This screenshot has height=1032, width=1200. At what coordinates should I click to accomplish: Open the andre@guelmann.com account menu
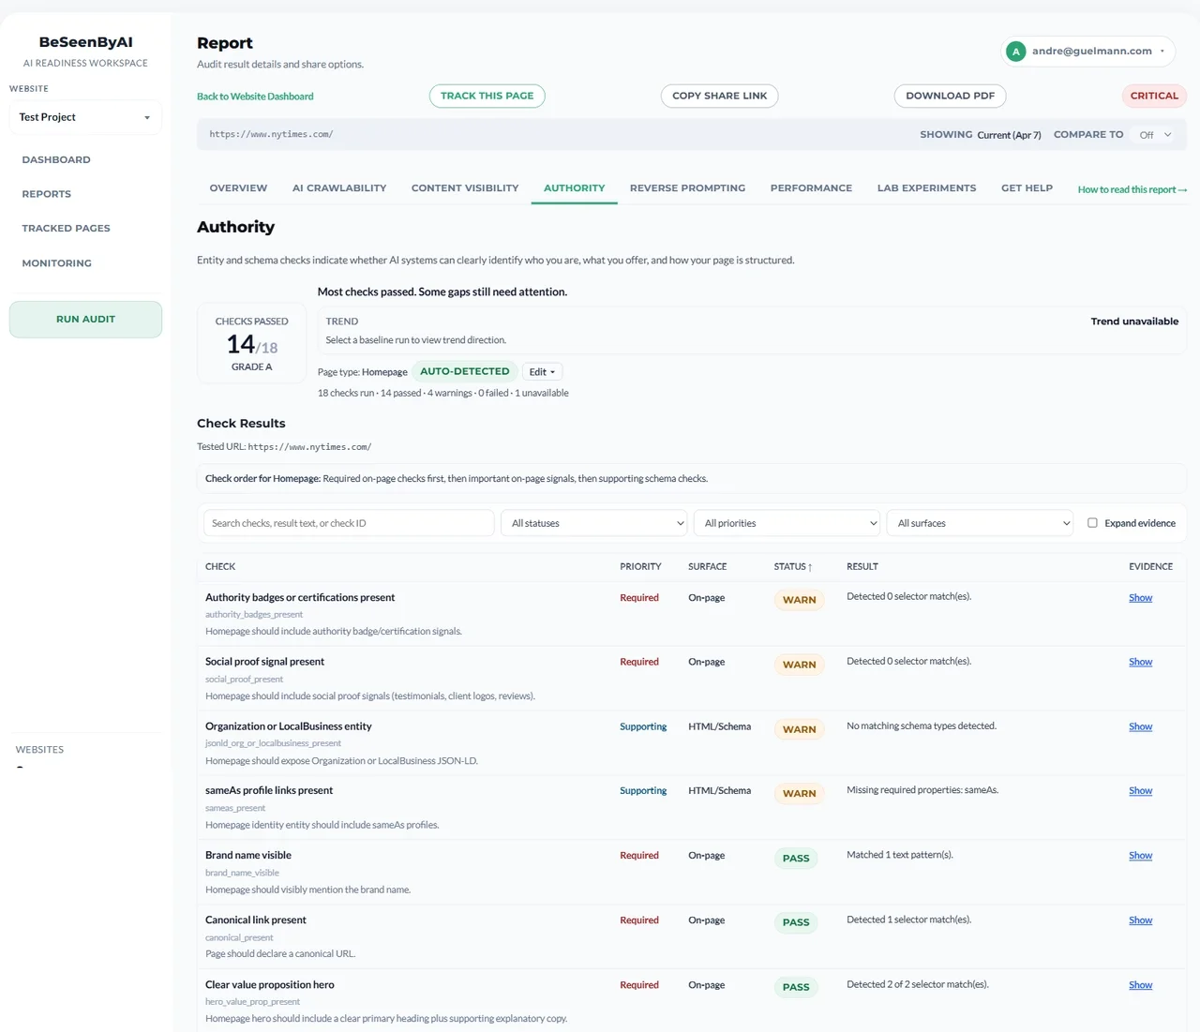pos(1087,52)
